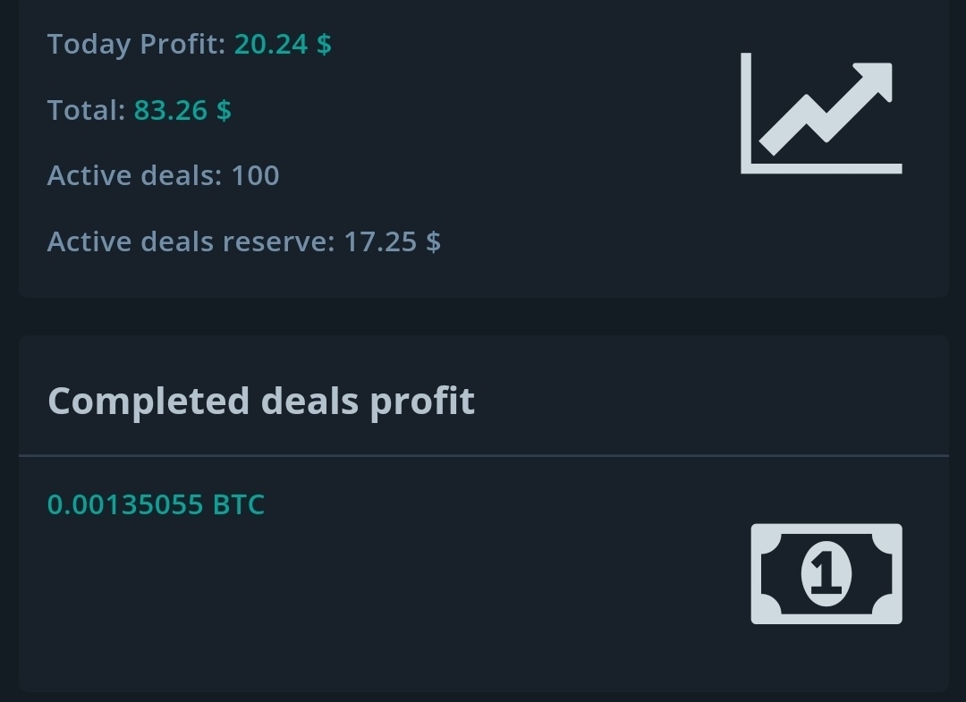Open the Active deals reserve 17.25 $ entry

pos(394,241)
